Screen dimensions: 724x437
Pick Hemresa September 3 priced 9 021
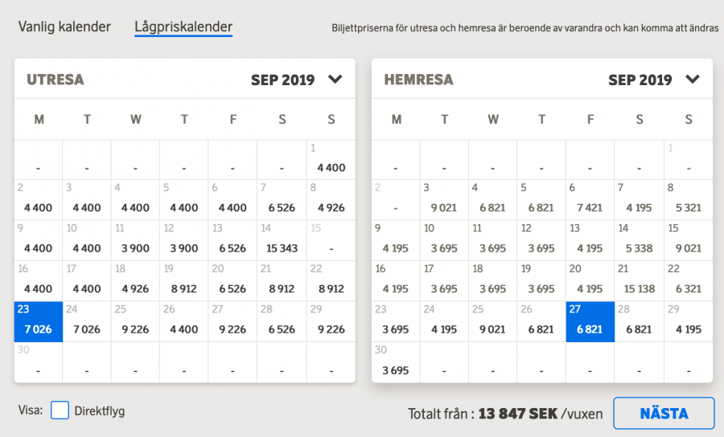(444, 200)
